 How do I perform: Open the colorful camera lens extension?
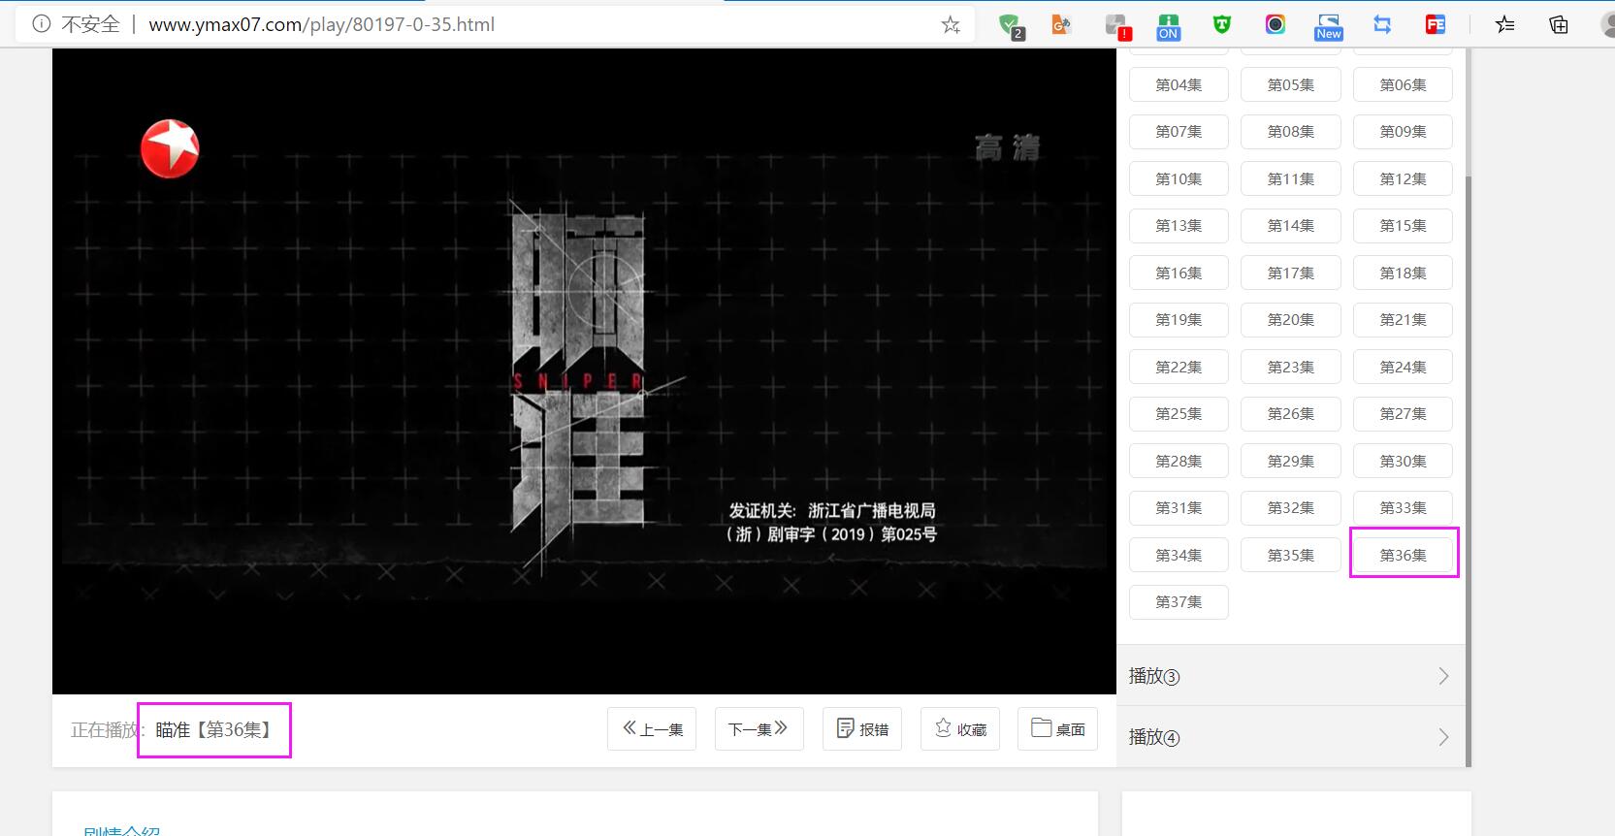tap(1276, 25)
